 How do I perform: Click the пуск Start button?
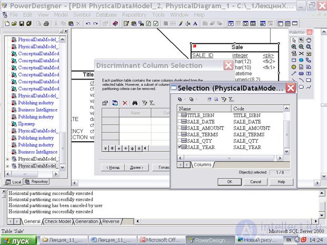(18, 240)
